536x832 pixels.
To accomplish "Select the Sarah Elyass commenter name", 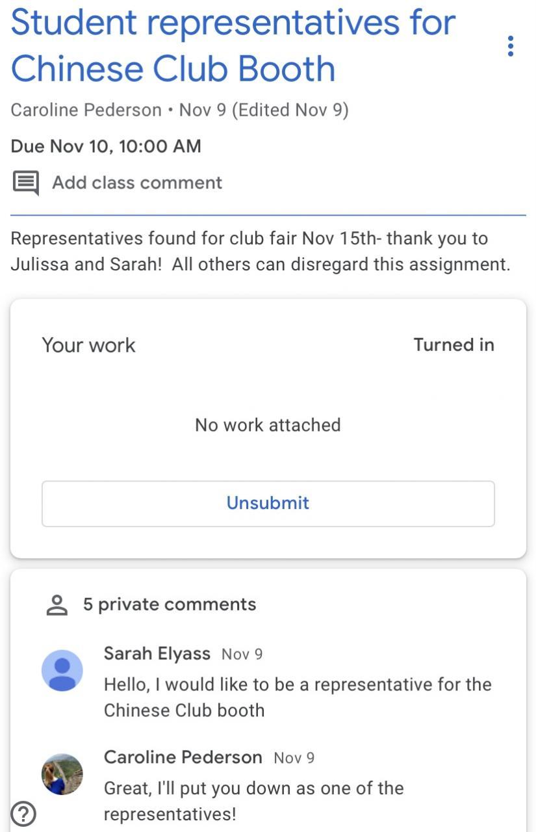I will tap(157, 653).
